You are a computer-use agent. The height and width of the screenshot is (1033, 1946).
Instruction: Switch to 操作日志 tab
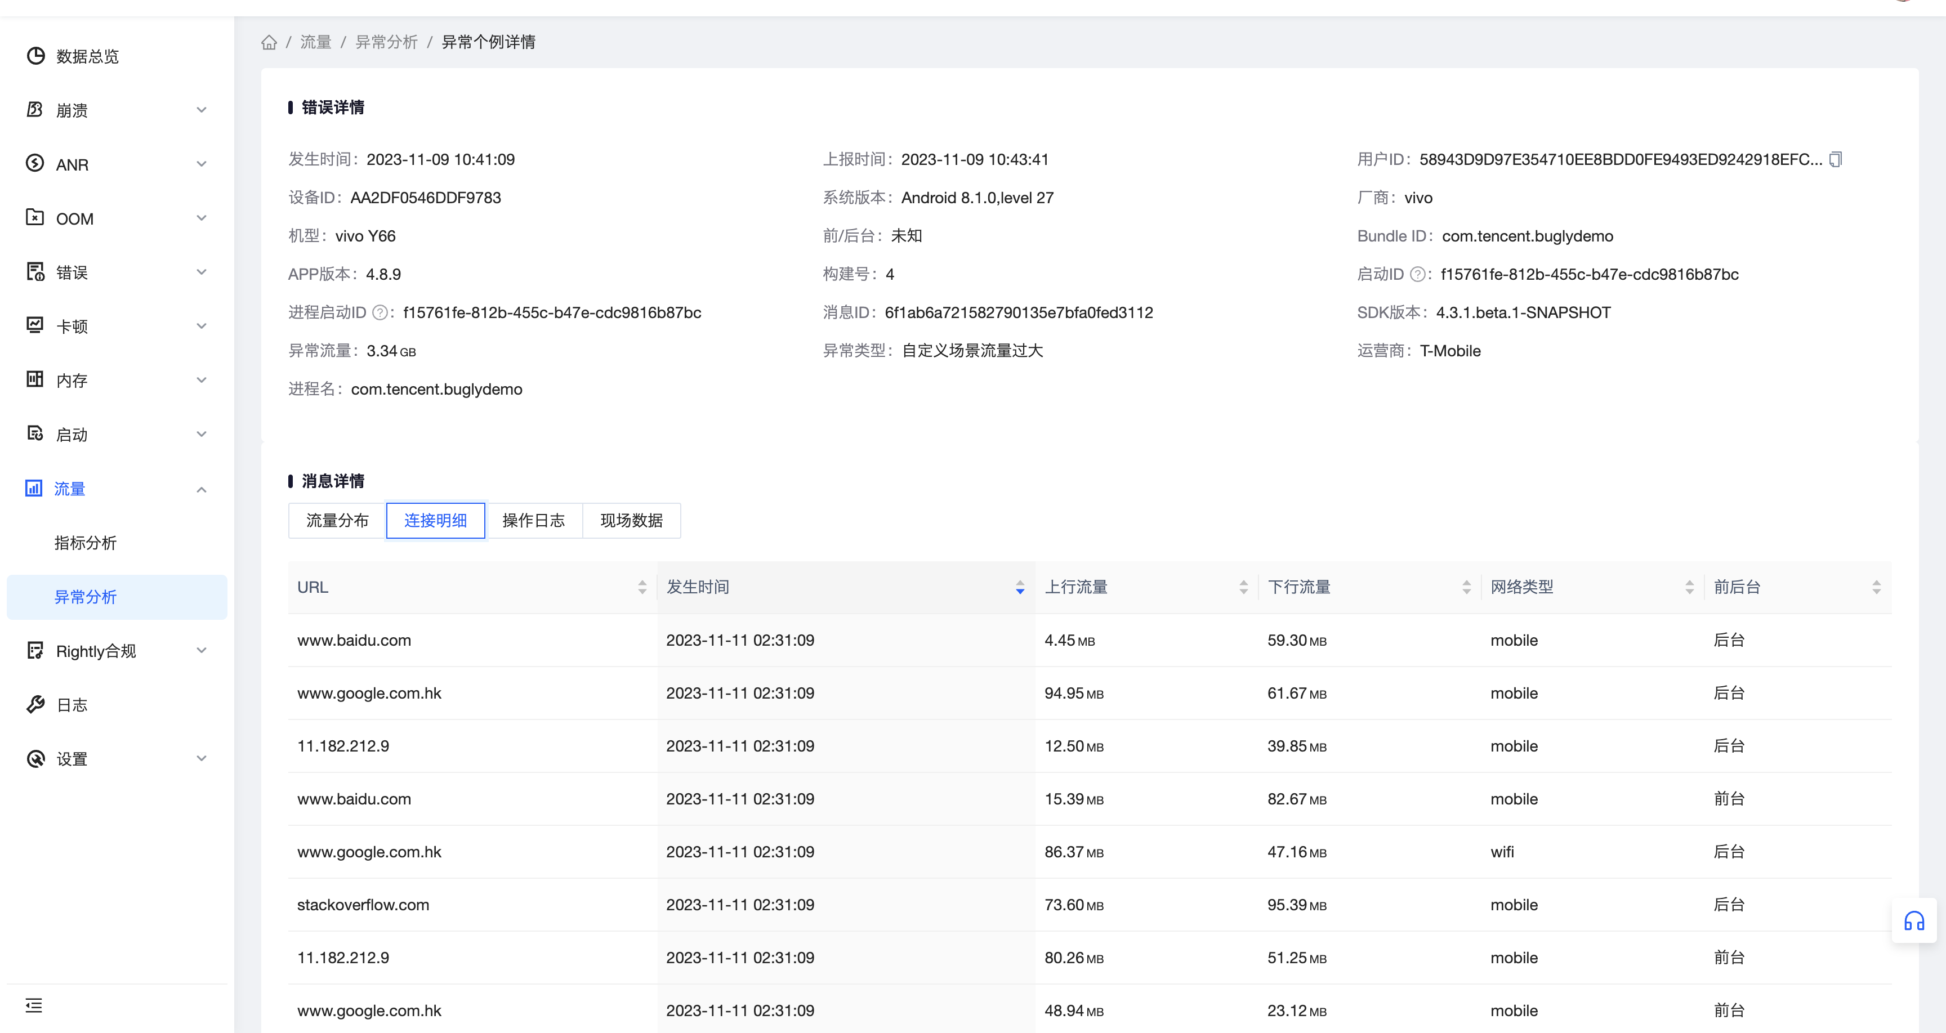pyautogui.click(x=533, y=520)
